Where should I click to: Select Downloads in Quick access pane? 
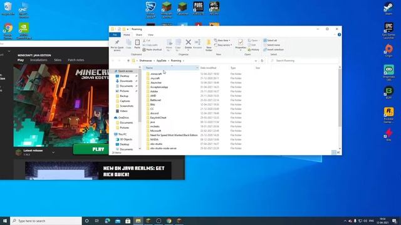[x=126, y=81]
